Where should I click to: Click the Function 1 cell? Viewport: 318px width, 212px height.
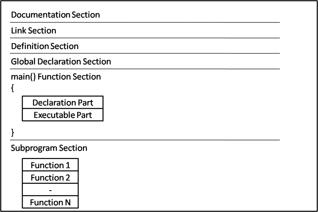(x=50, y=165)
